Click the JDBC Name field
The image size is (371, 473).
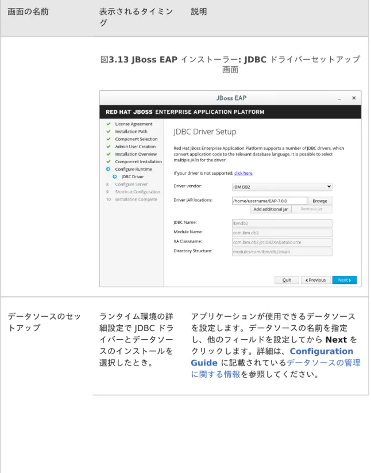tap(282, 223)
